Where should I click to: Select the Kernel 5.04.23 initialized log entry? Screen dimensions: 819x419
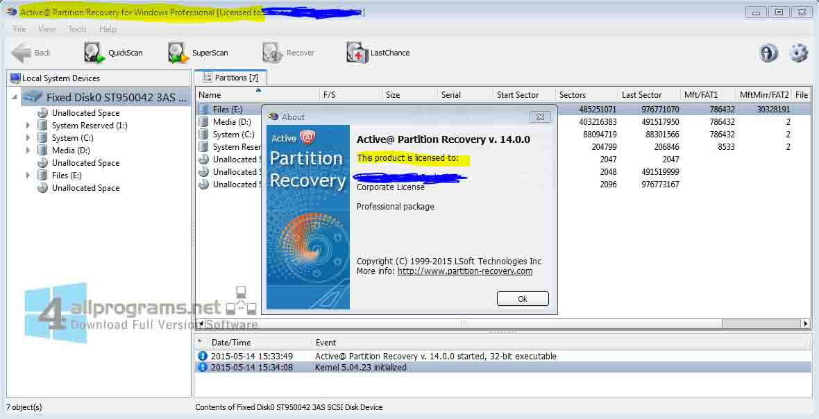pyautogui.click(x=503, y=368)
